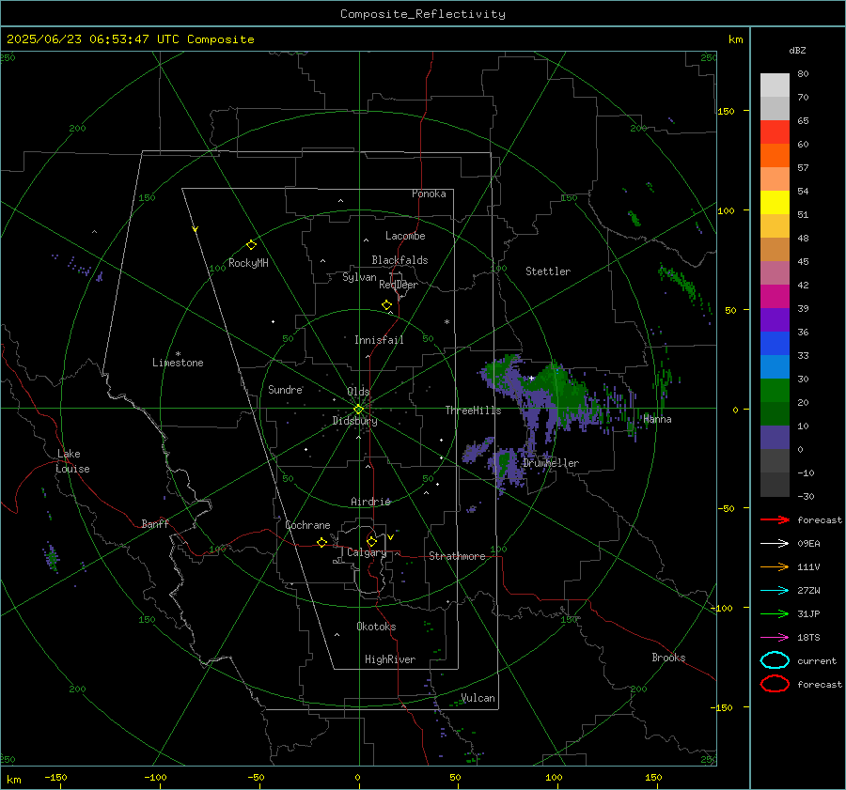Click the yellow diamond marker below Cochrane

(x=322, y=542)
